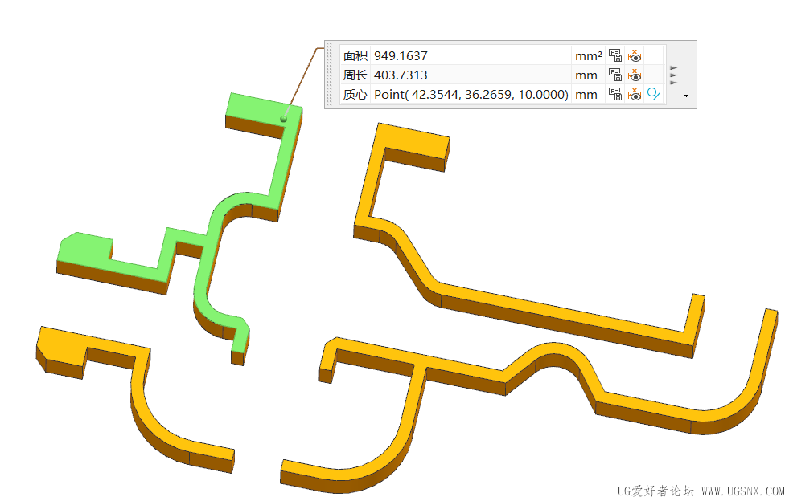Screen dimensions: 789x501
Task: Click the mm unit in the 质心 row
Action: click(x=586, y=95)
